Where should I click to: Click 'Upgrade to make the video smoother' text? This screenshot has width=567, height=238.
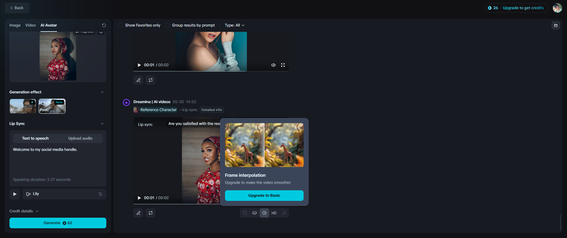point(258,183)
